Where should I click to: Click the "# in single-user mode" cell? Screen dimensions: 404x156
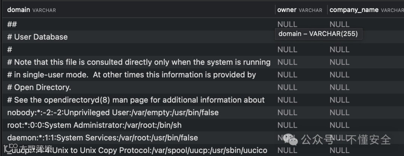(131, 75)
